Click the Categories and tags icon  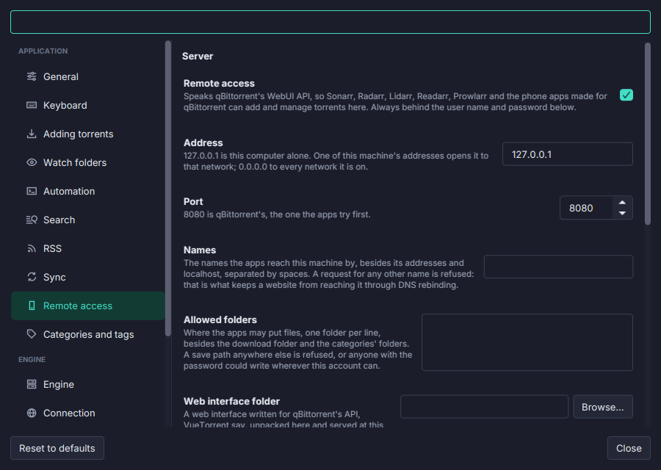tap(32, 334)
